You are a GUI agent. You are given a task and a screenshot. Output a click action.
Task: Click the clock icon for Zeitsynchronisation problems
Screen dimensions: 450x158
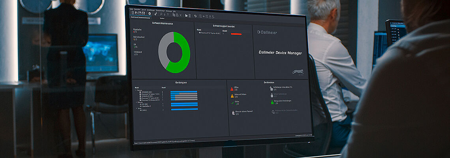(x=273, y=112)
